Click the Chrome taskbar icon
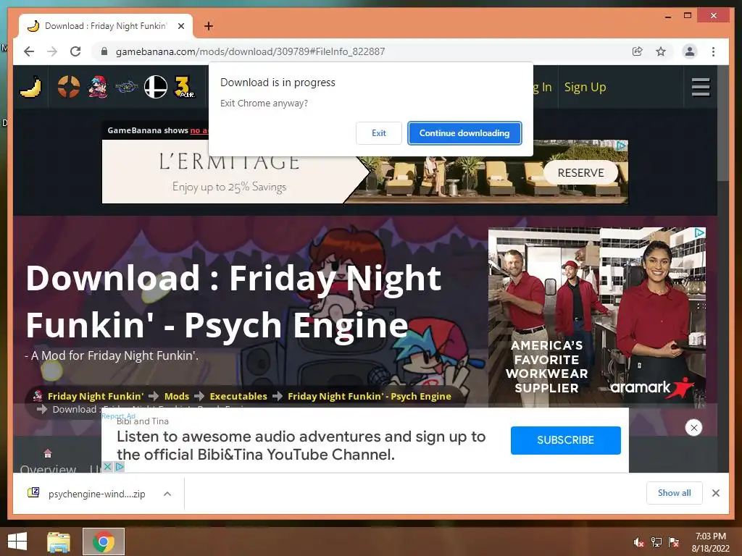 104,542
